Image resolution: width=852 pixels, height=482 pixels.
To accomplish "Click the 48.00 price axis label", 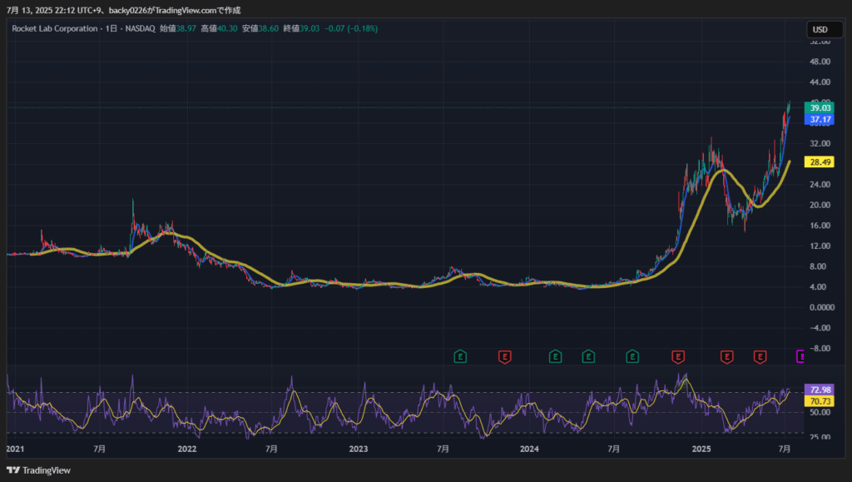I will tap(820, 62).
